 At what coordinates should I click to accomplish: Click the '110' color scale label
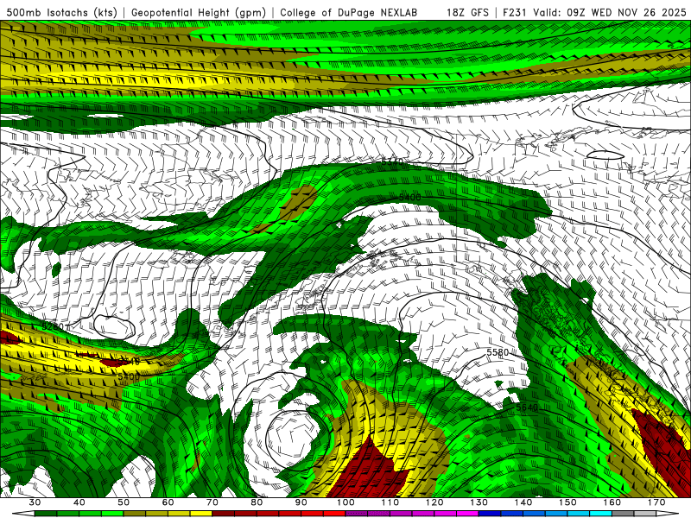[x=390, y=502]
